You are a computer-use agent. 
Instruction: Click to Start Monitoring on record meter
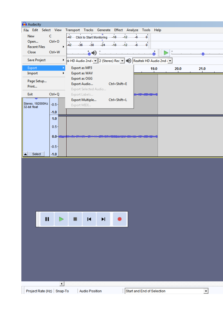coord(92,37)
